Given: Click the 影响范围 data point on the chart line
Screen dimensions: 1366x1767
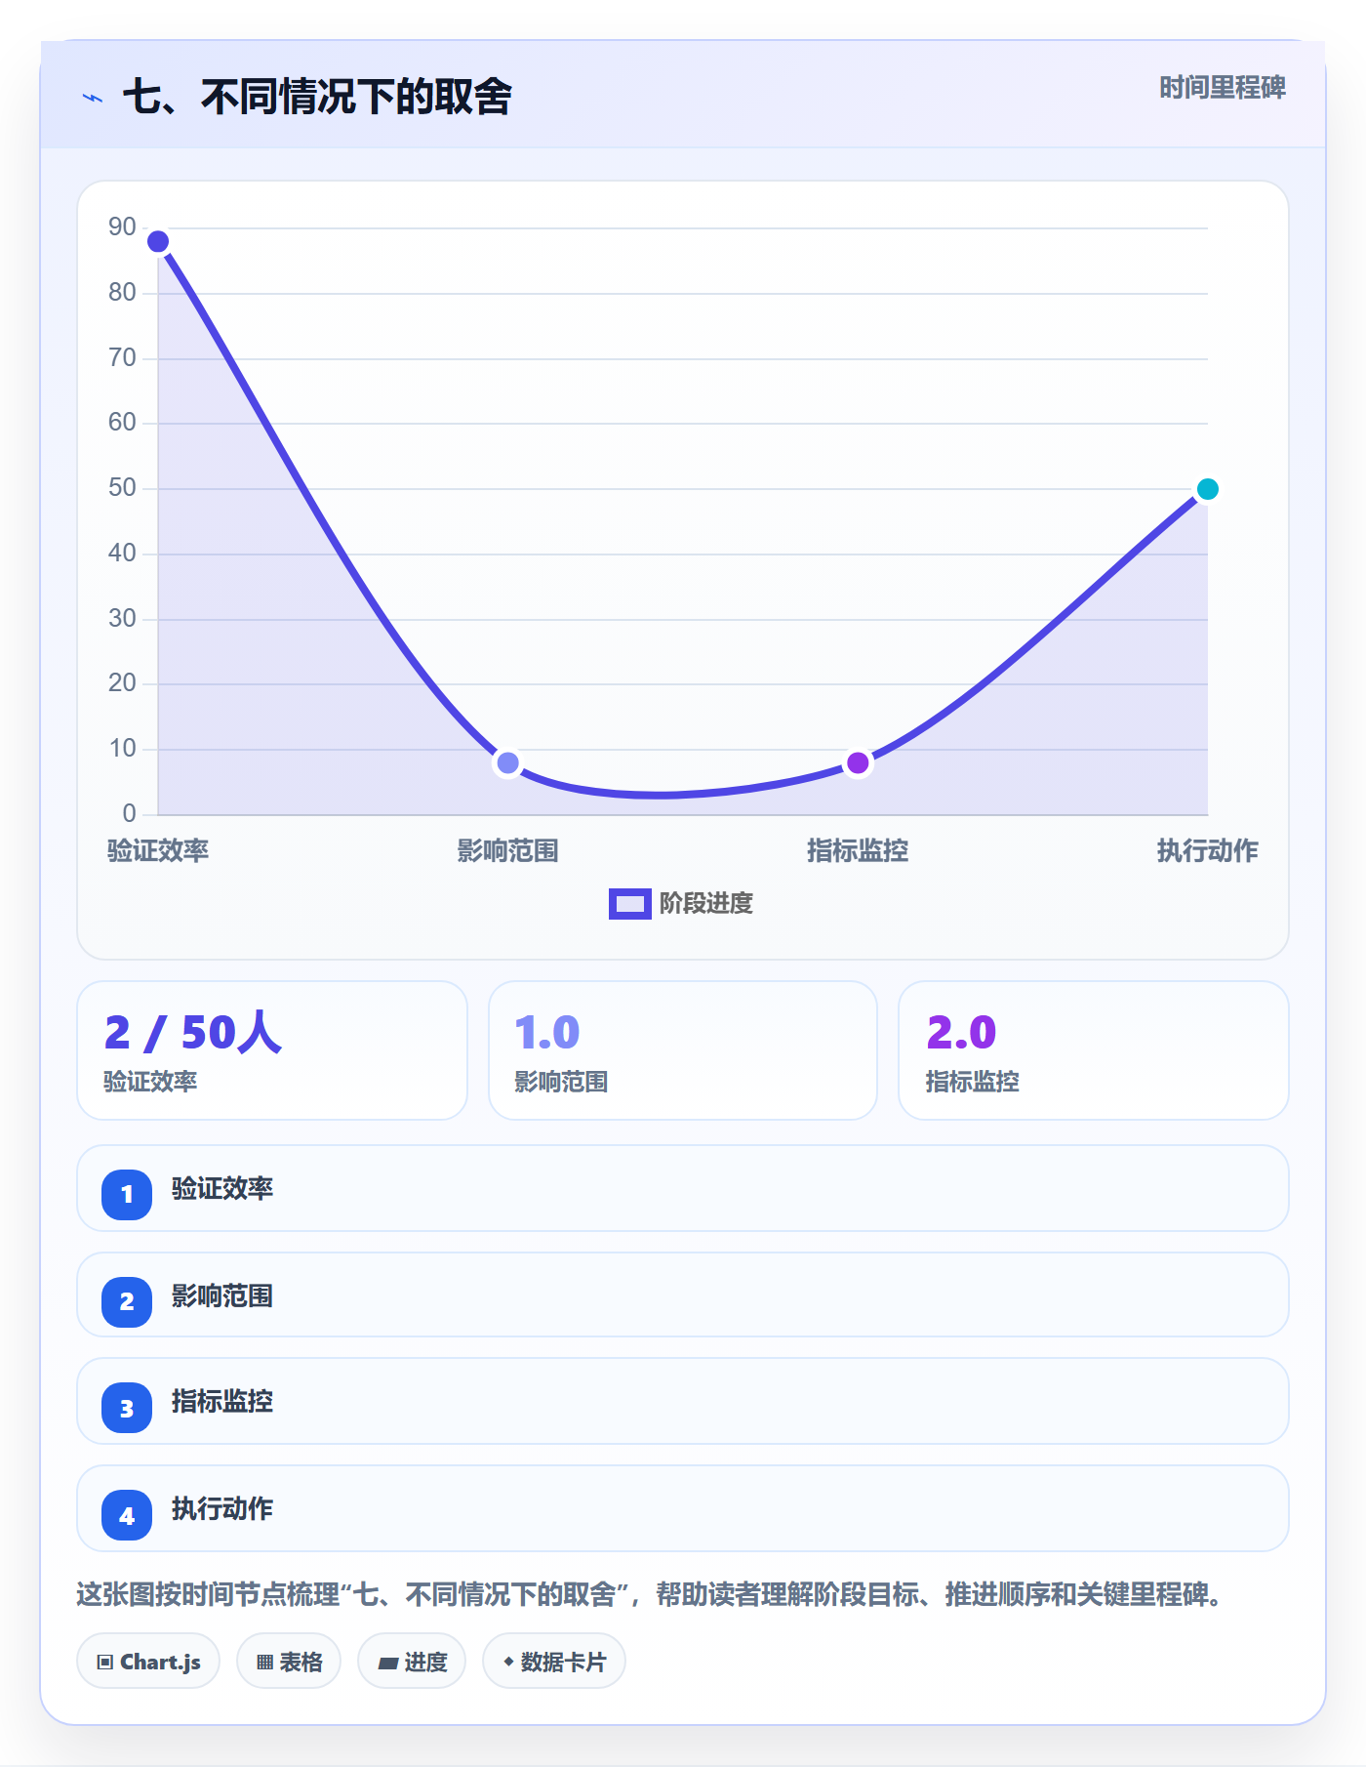Looking at the screenshot, I should [507, 762].
